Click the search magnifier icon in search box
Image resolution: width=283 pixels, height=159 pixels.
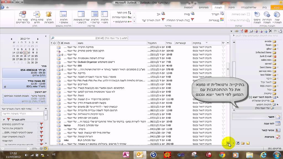(x=53, y=38)
